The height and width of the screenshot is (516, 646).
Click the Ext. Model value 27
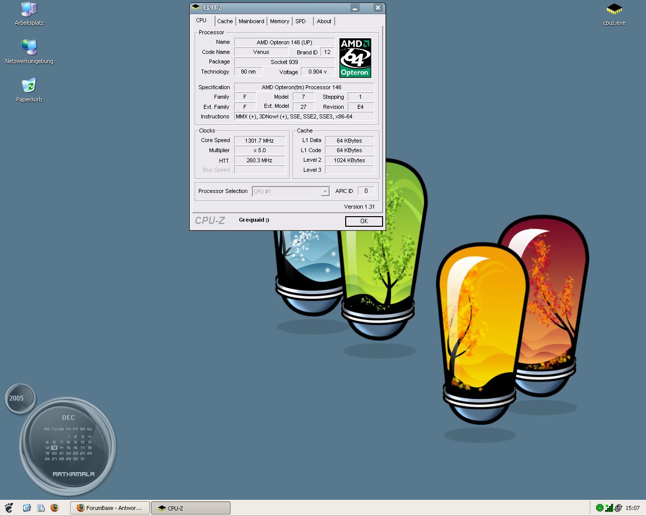click(303, 107)
